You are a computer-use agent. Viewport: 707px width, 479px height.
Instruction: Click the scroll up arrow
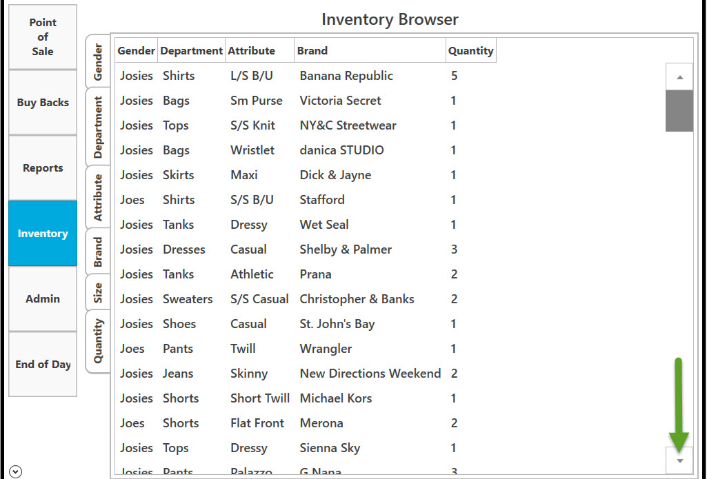click(x=679, y=77)
